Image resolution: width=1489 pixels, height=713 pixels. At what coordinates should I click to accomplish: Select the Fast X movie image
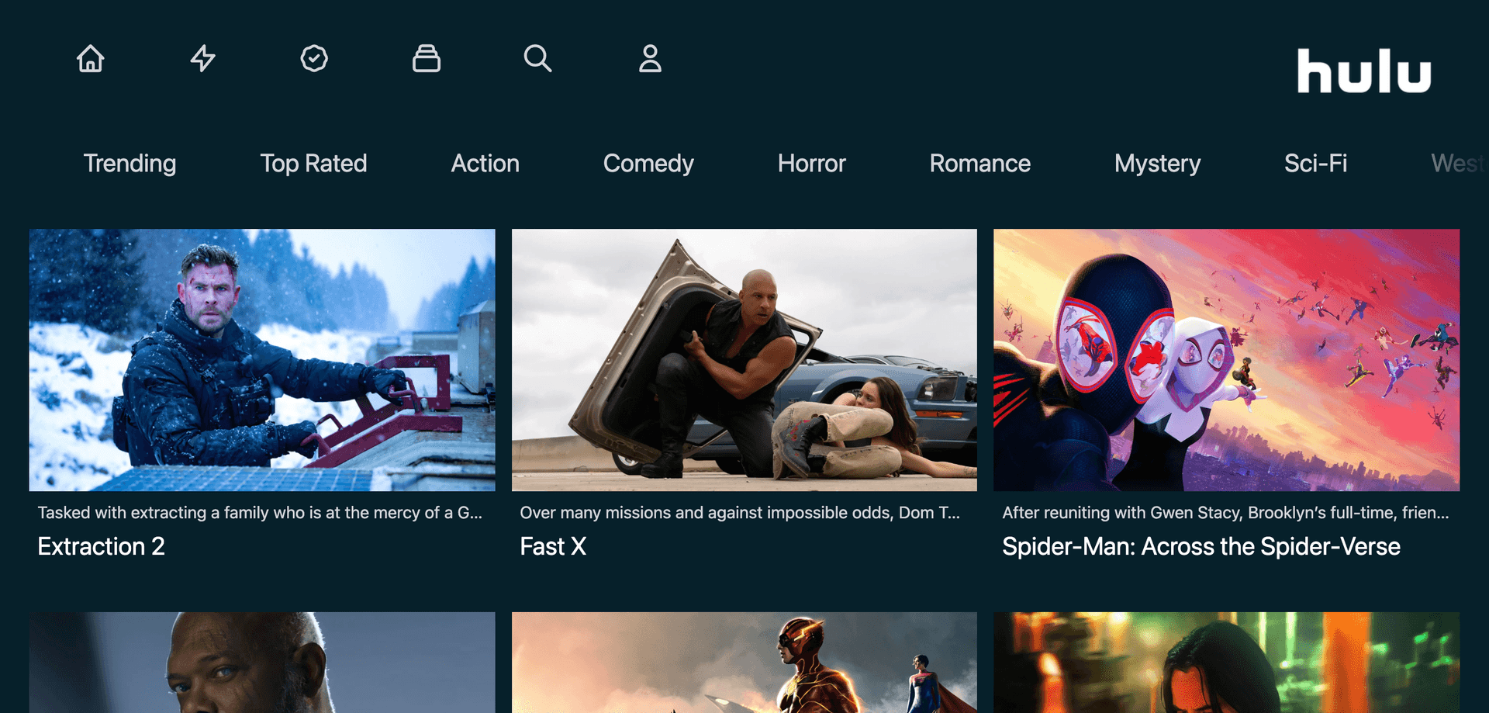tap(744, 359)
